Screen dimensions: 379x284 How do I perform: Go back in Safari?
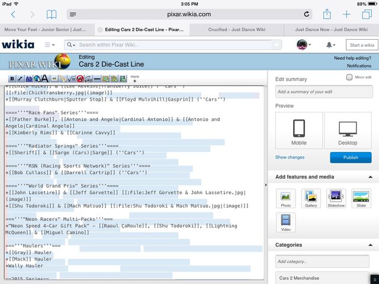(x=13, y=14)
